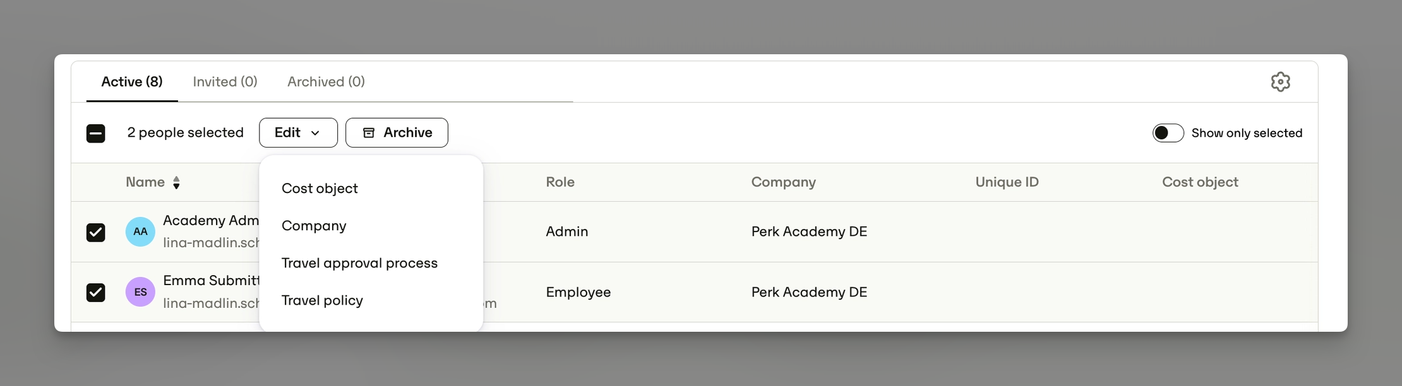Click the Cost object column header
The image size is (1402, 386).
[x=1200, y=182]
